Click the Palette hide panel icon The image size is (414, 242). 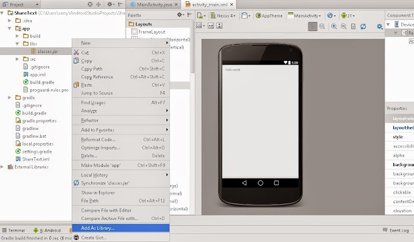[189, 14]
